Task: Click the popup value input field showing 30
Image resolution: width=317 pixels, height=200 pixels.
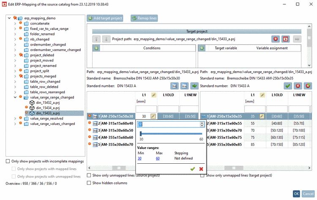Action: 169,124
